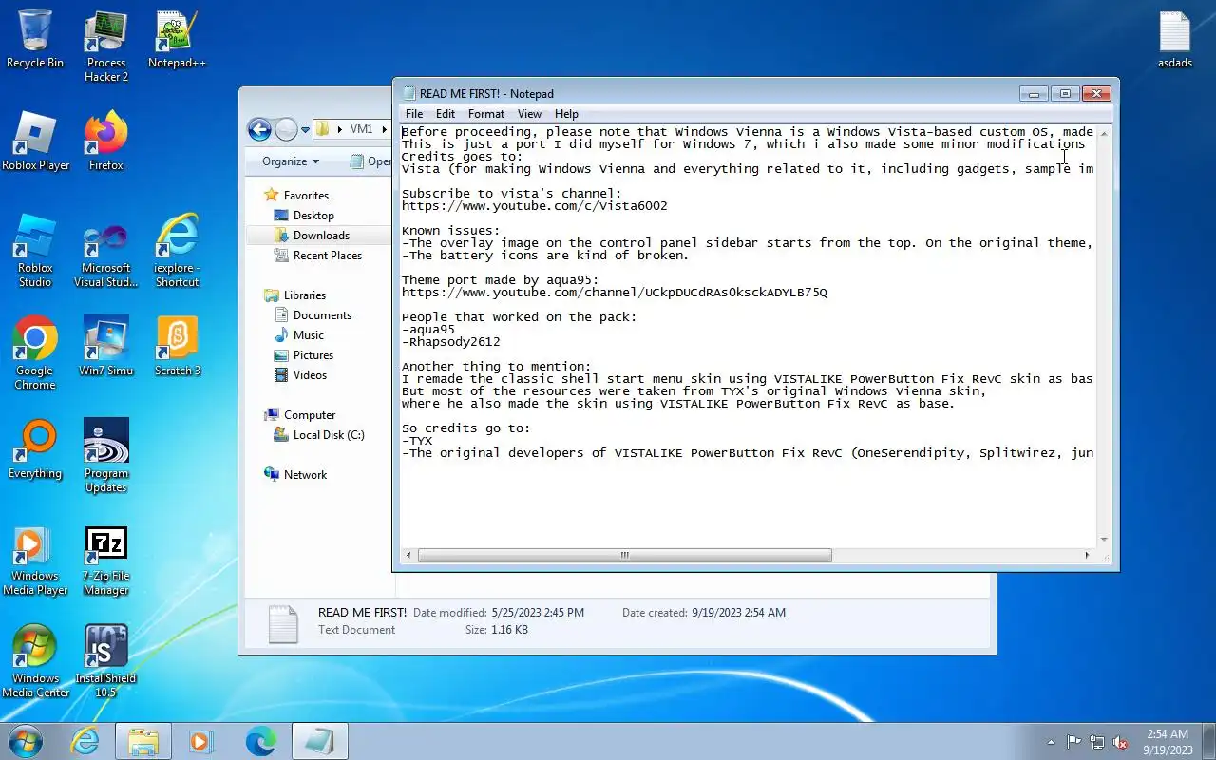Open Process Hacker 2 desktop shortcut
1216x760 pixels.
(106, 47)
